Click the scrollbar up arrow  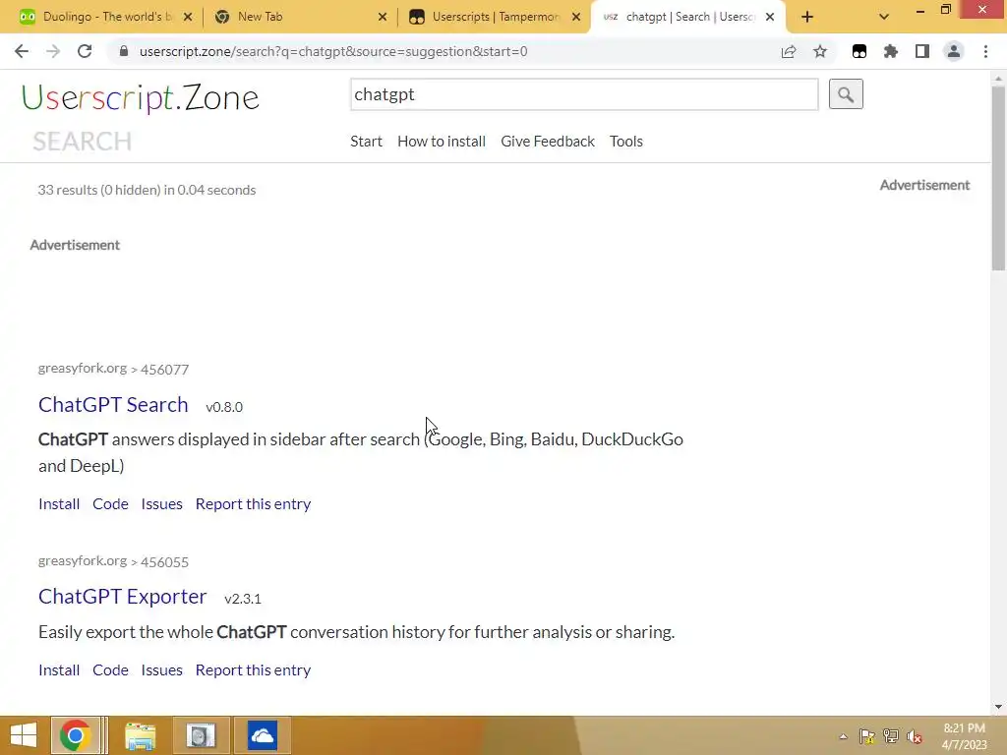click(x=998, y=79)
